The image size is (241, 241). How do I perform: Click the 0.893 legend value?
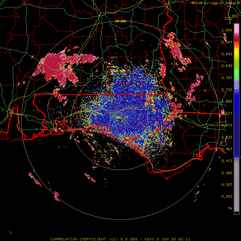pyautogui.click(x=227, y=54)
